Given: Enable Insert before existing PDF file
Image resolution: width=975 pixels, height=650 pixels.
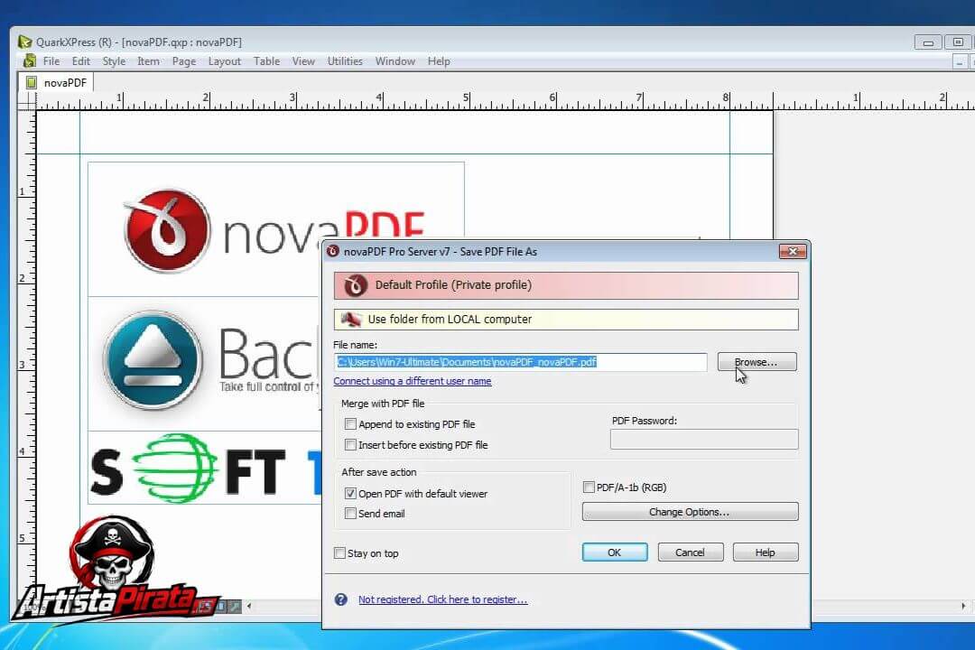Looking at the screenshot, I should click(x=350, y=445).
